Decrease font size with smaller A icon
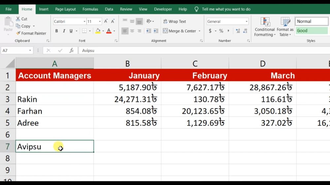 coord(113,21)
